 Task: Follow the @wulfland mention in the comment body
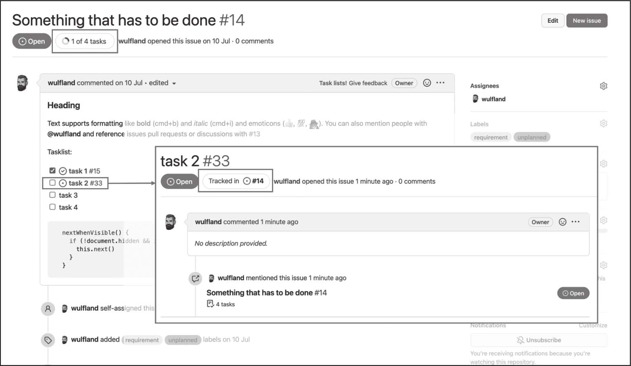pos(64,134)
